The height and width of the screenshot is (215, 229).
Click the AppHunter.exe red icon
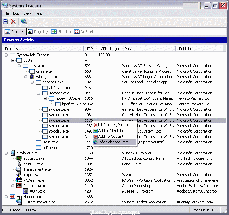click(12, 197)
